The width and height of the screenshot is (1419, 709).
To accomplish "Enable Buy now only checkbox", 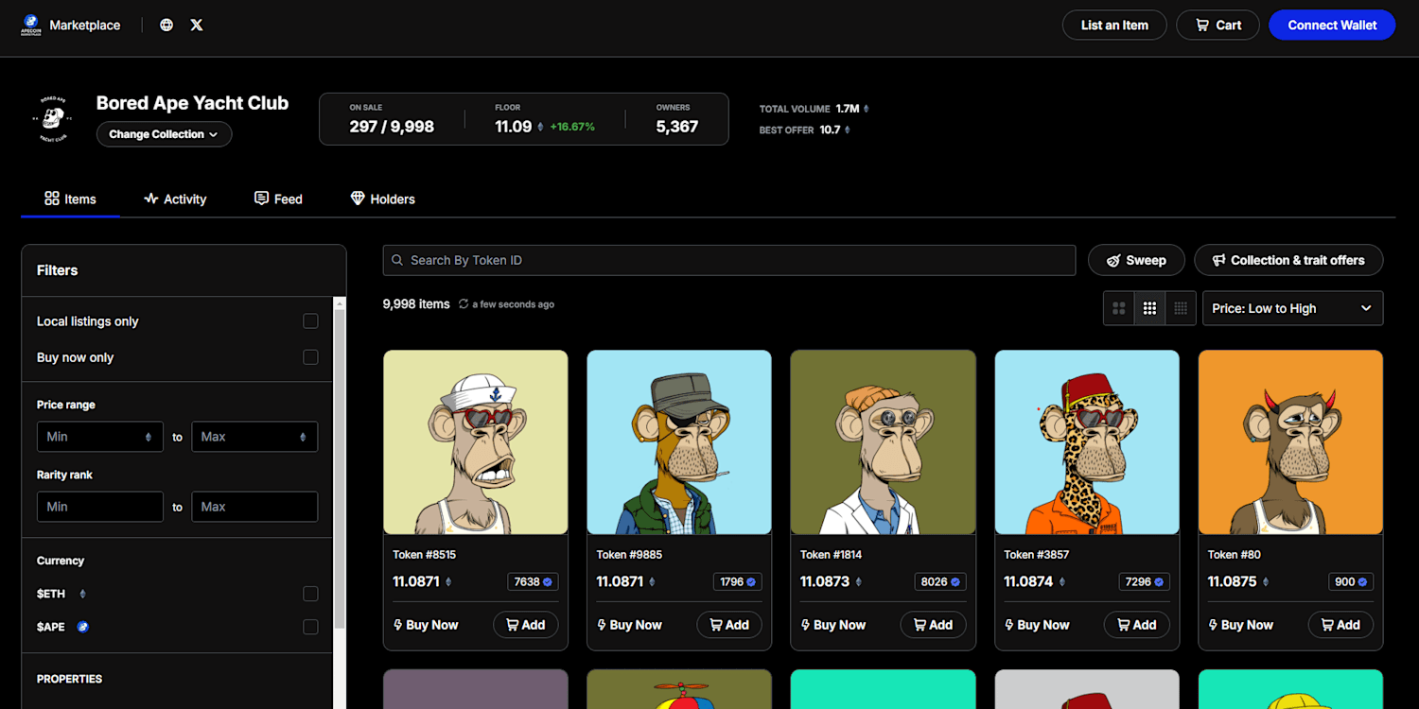I will pyautogui.click(x=310, y=357).
